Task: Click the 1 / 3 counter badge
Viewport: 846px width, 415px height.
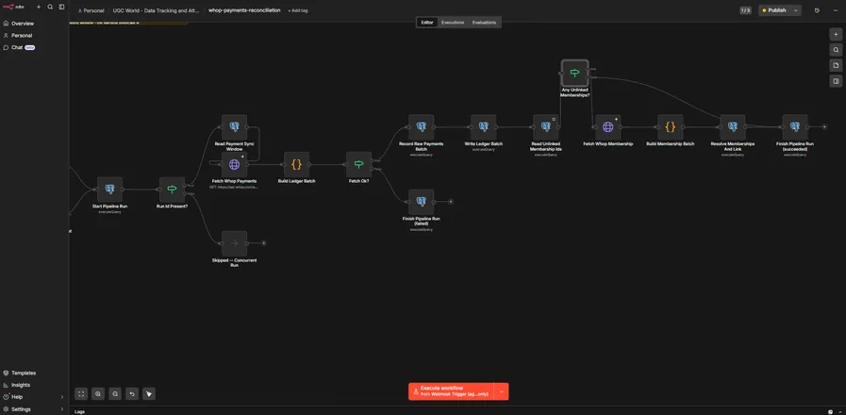Action: 745,10
